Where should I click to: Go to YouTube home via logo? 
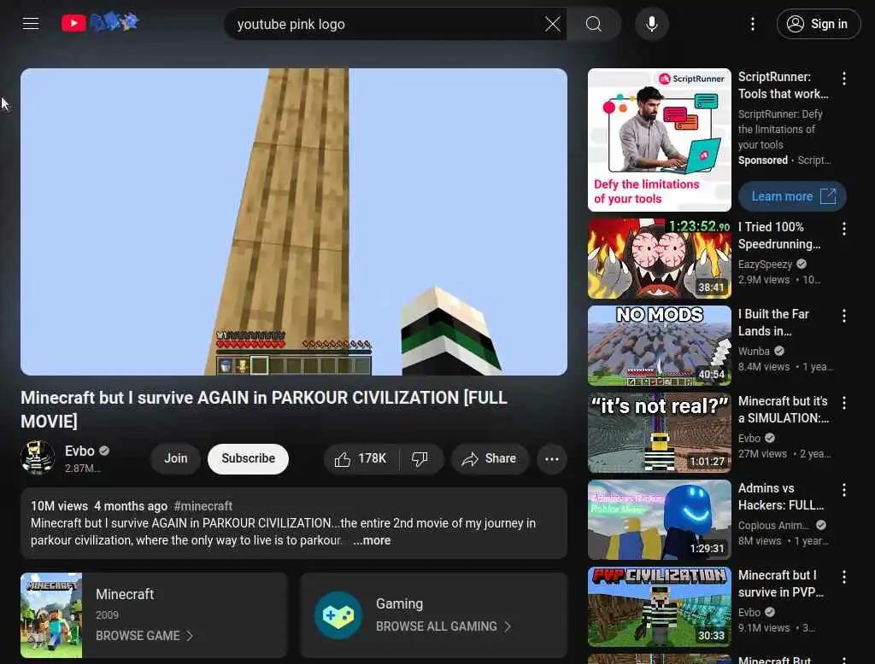point(99,23)
